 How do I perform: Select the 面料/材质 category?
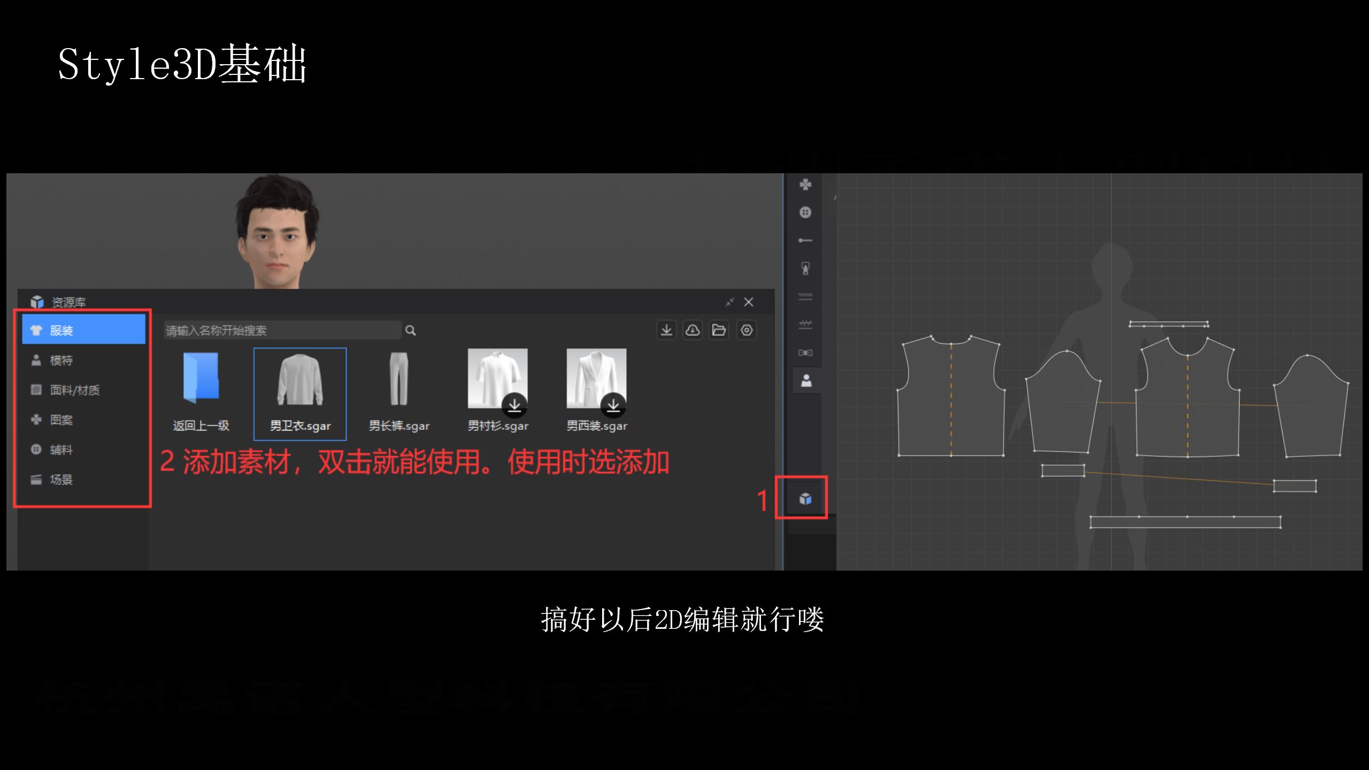click(83, 390)
